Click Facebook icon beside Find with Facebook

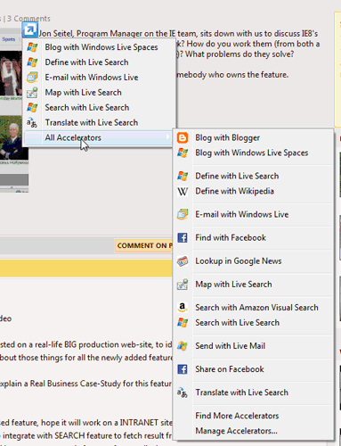coord(183,237)
